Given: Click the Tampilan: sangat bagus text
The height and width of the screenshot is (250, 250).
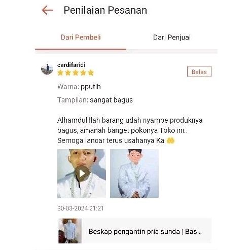Looking at the screenshot, I should coord(95,100).
